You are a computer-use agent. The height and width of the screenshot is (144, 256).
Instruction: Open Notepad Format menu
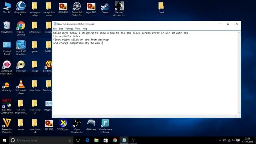click(x=69, y=28)
